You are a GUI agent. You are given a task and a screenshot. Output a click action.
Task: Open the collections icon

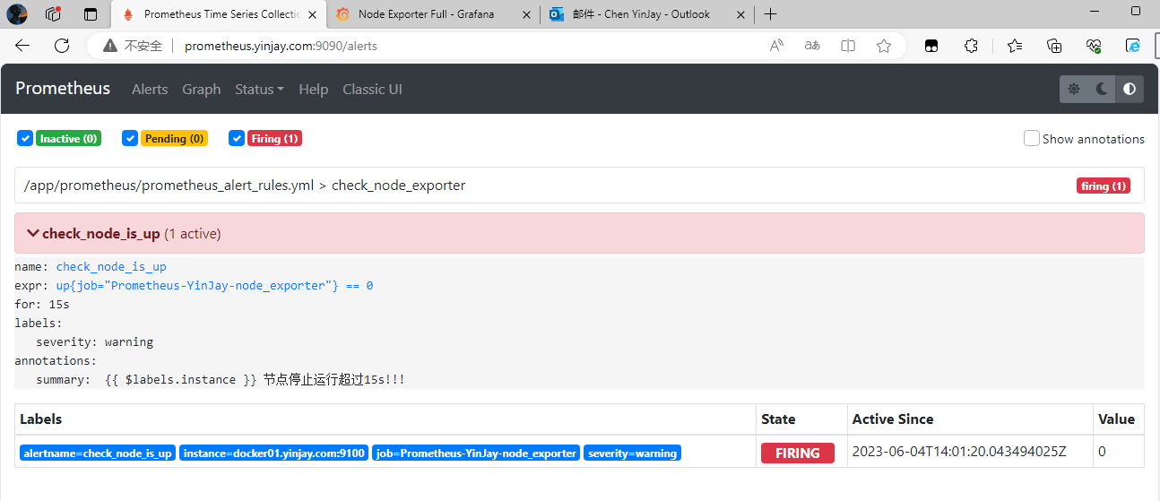click(x=1054, y=46)
